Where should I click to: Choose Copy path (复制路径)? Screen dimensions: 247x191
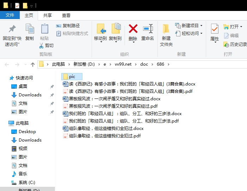point(68,25)
